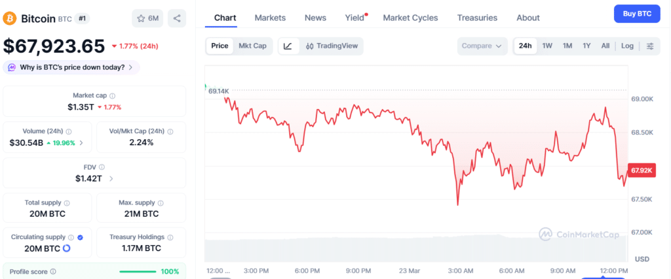This screenshot has width=671, height=279.
Task: Open "Why is BTC's price down today?"
Action: click(71, 67)
